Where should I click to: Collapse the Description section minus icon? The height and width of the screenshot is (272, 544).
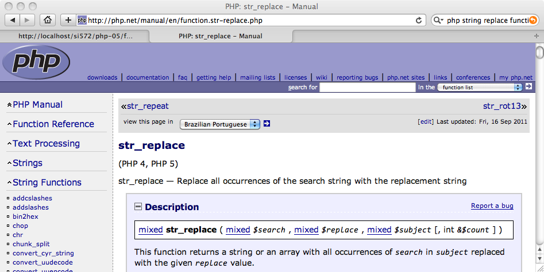pos(138,207)
